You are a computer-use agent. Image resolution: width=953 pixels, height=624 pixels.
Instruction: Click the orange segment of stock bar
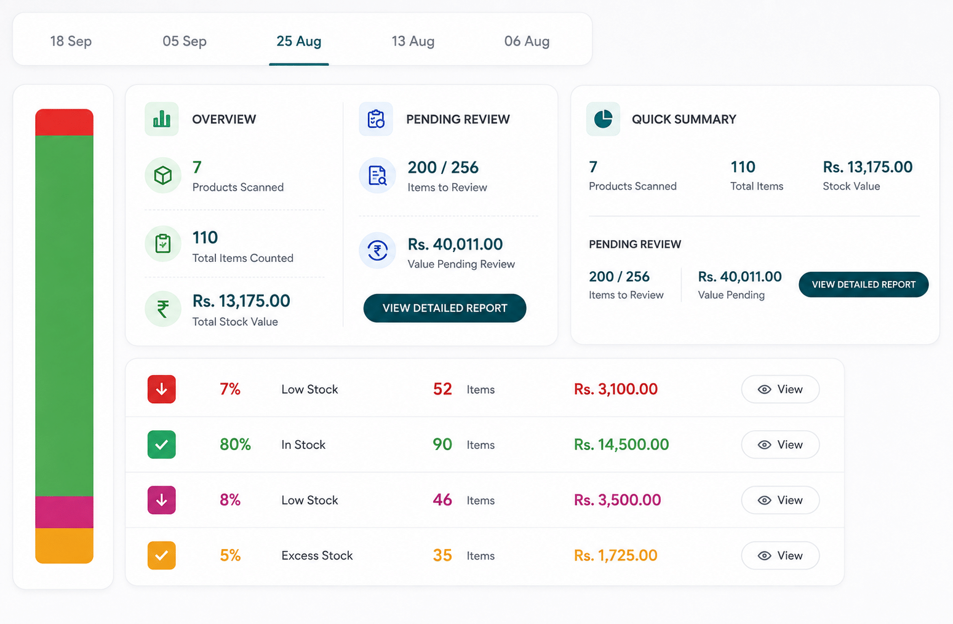(x=64, y=545)
